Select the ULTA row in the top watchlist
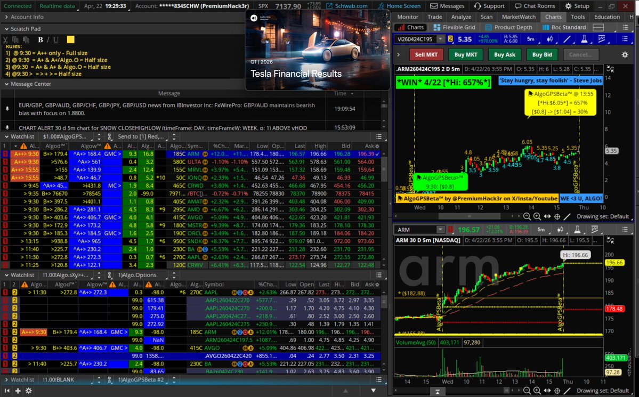The width and height of the screenshot is (639, 397). click(x=191, y=162)
